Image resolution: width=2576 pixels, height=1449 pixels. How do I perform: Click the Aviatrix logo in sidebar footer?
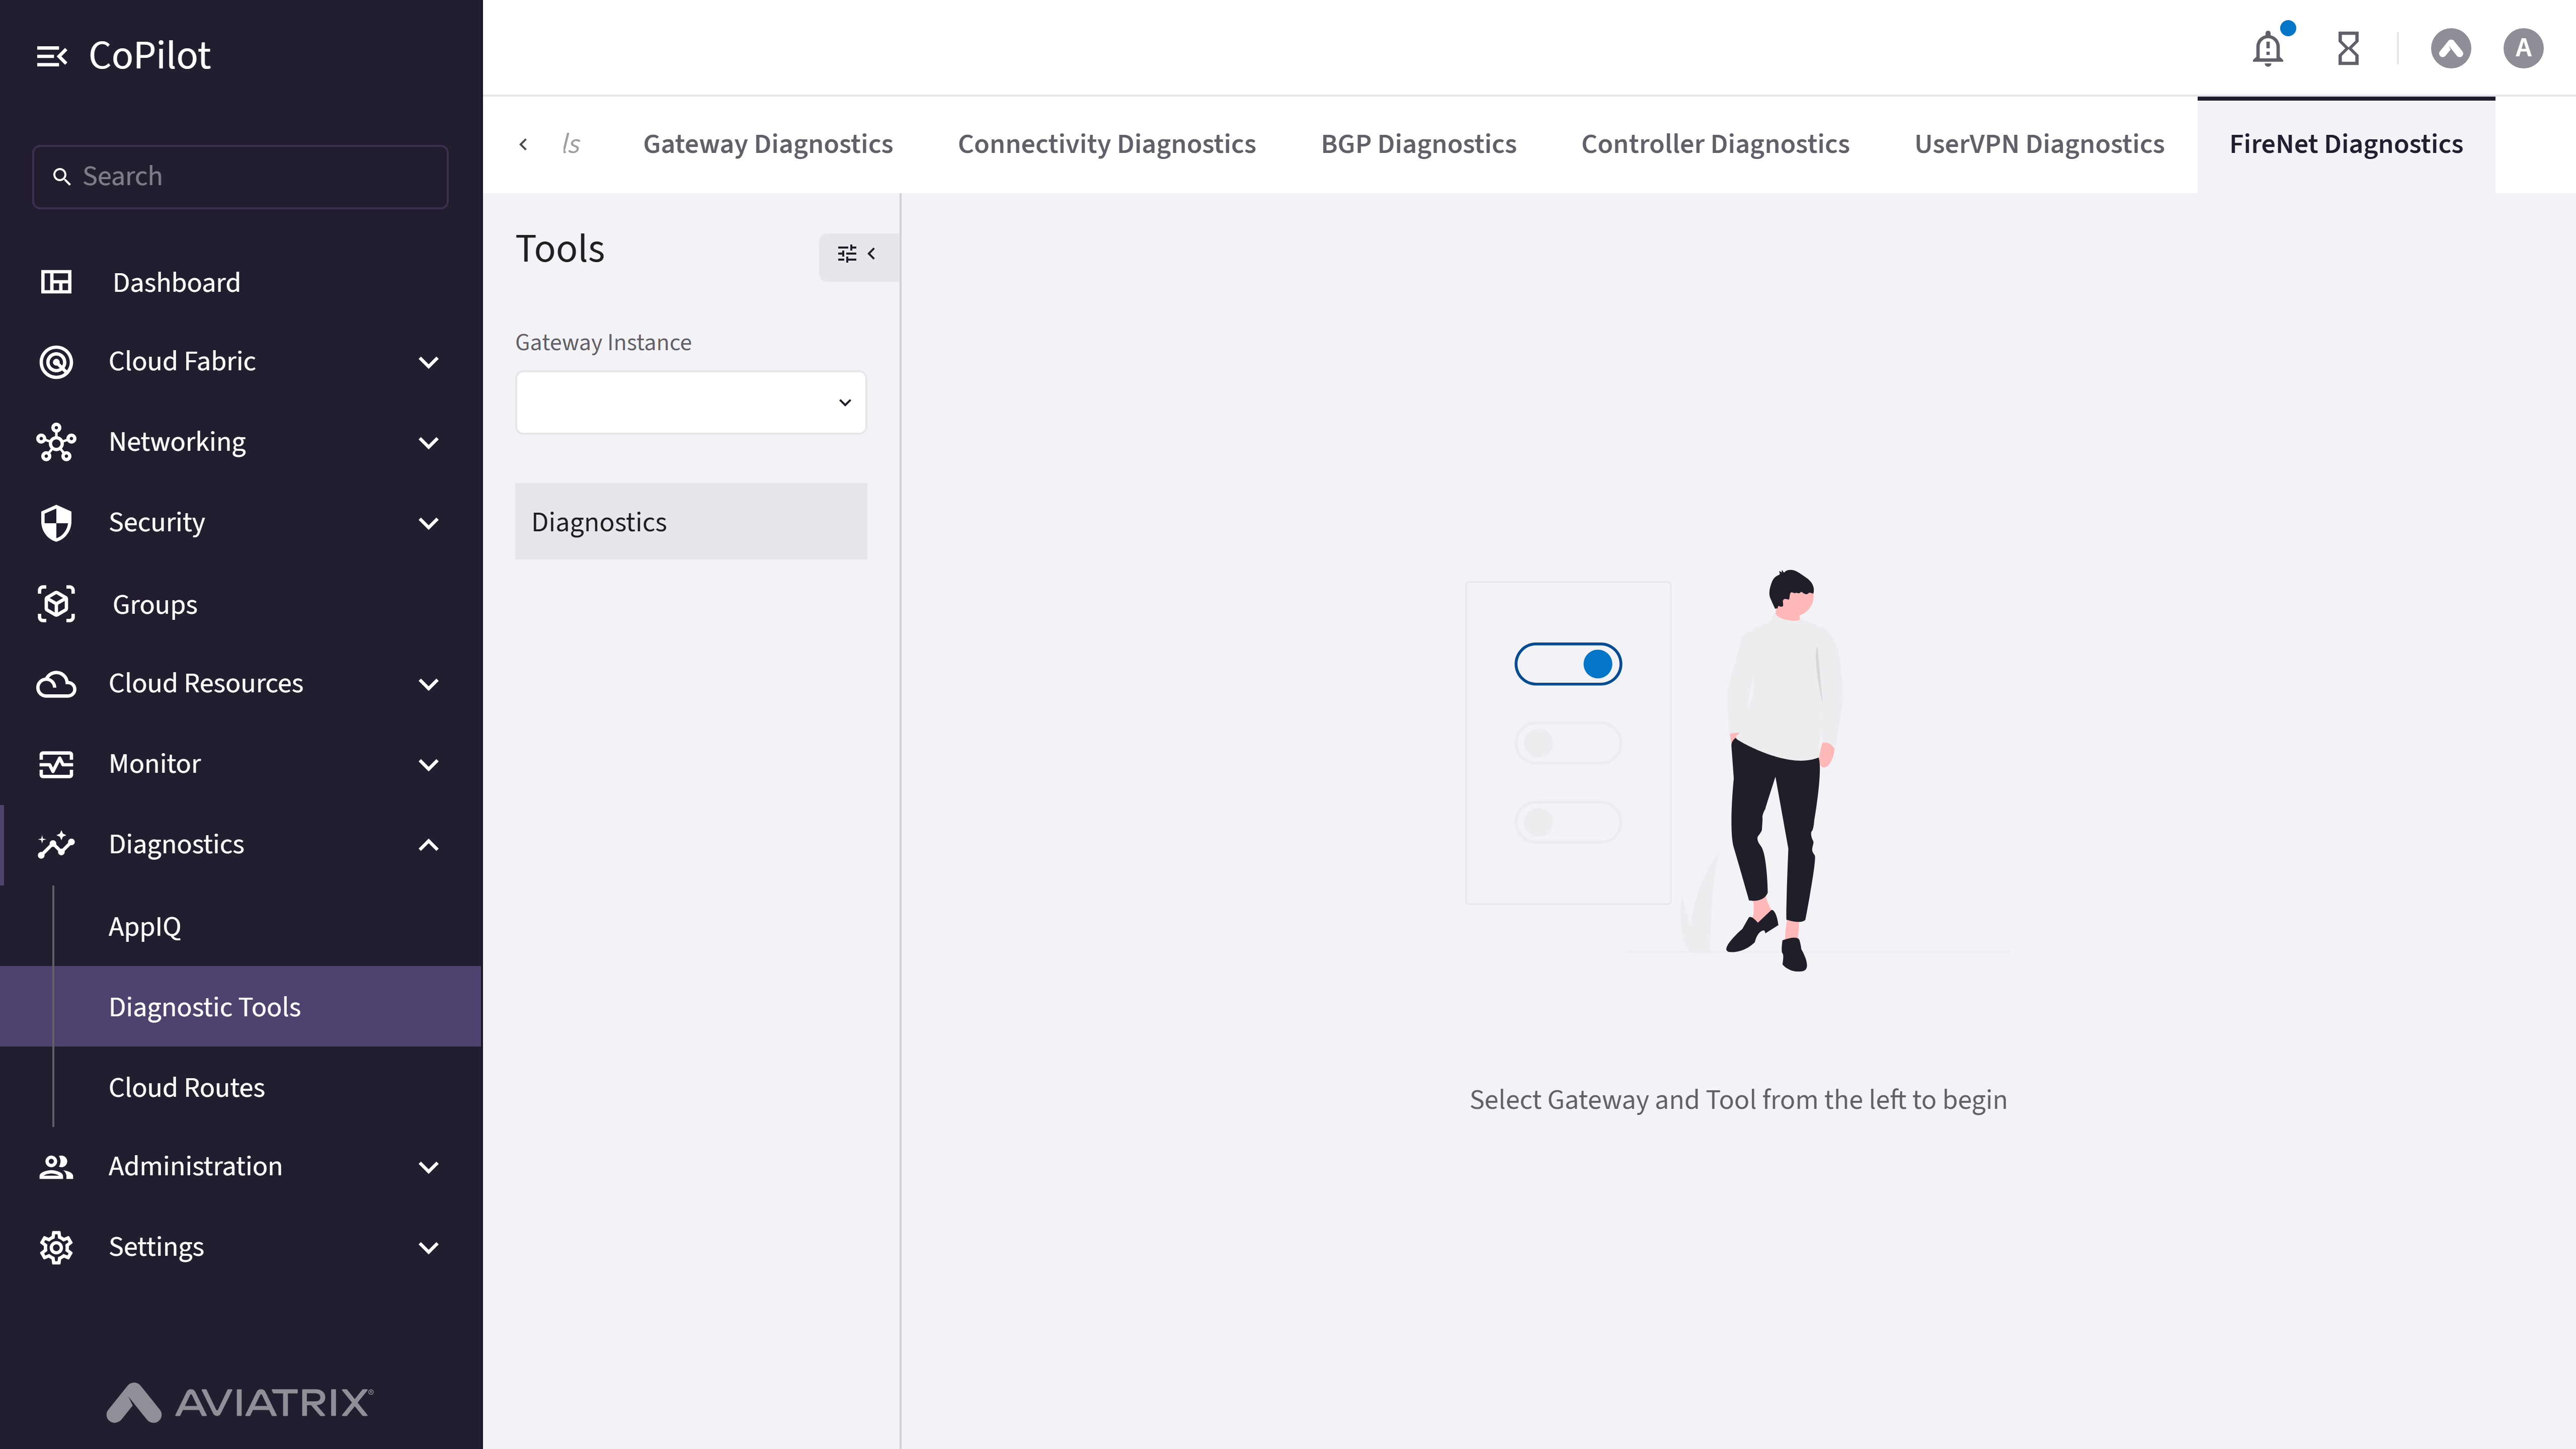[240, 1402]
